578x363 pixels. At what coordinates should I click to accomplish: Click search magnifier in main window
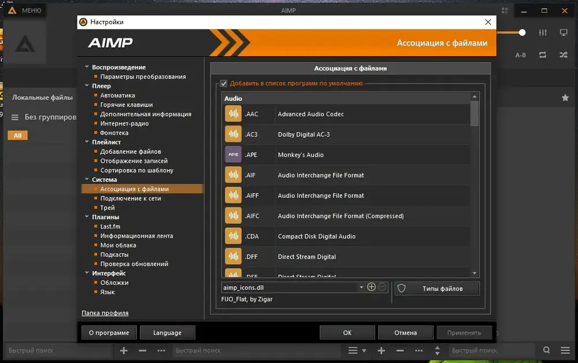(x=547, y=350)
